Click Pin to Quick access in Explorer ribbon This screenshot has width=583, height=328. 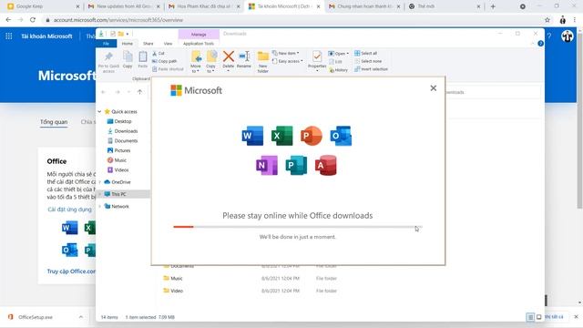[108, 62]
